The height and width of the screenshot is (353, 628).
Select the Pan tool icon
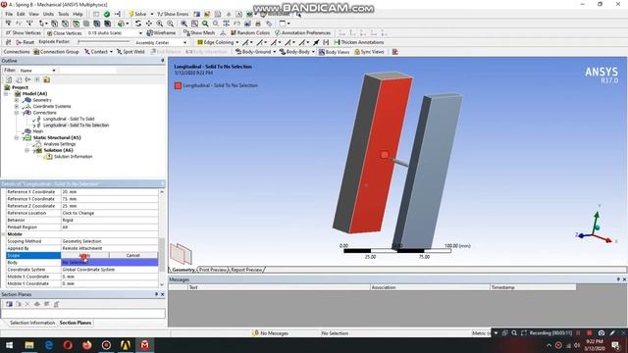click(x=148, y=24)
